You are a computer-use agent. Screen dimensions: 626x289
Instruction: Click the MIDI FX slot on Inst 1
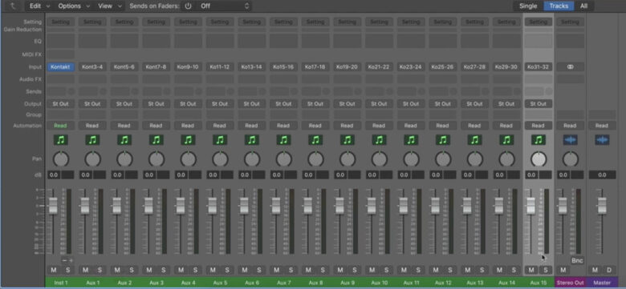click(x=61, y=54)
